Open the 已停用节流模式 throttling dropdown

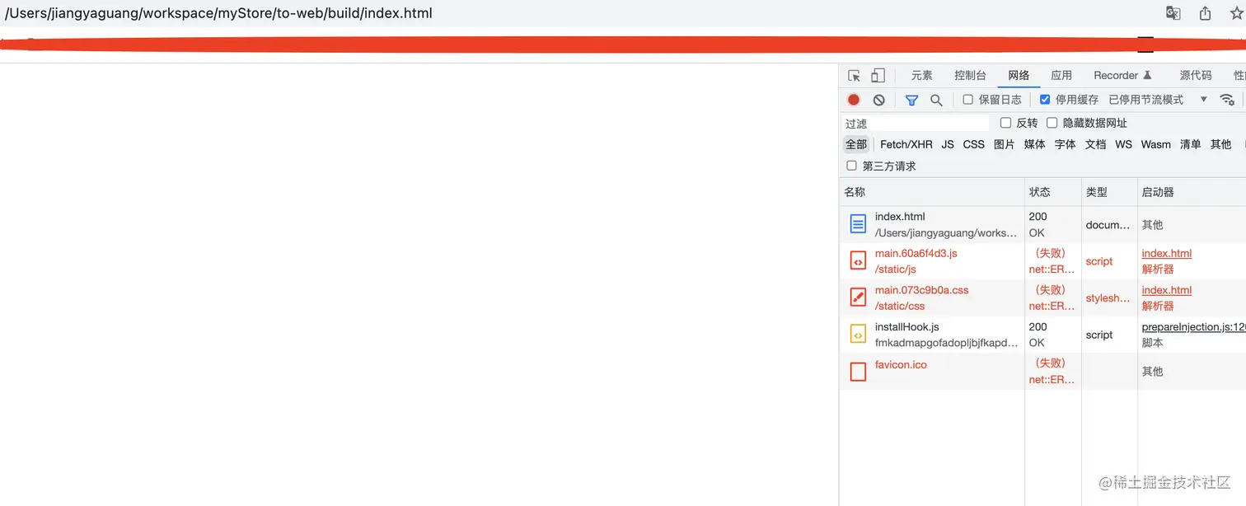pyautogui.click(x=1158, y=100)
